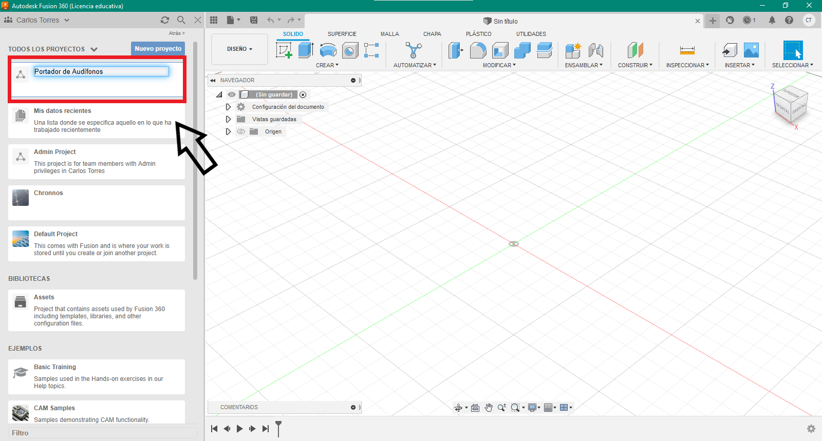Refresh the project list
Viewport: 822px width, 441px height.
point(165,20)
